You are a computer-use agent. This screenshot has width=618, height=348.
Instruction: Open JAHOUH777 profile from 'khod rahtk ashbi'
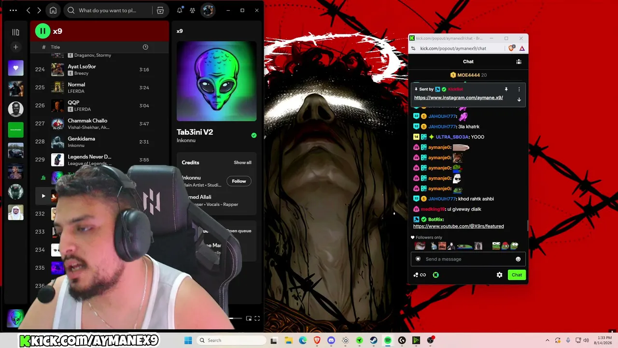click(442, 199)
